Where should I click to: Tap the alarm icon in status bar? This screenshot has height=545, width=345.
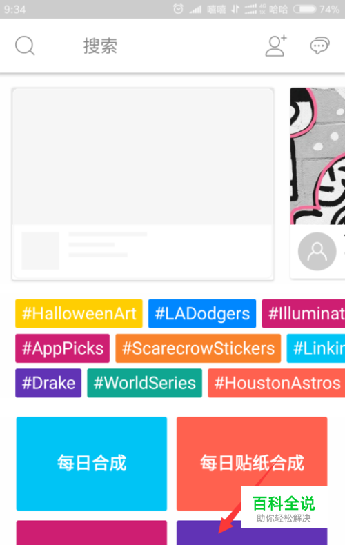178,9
